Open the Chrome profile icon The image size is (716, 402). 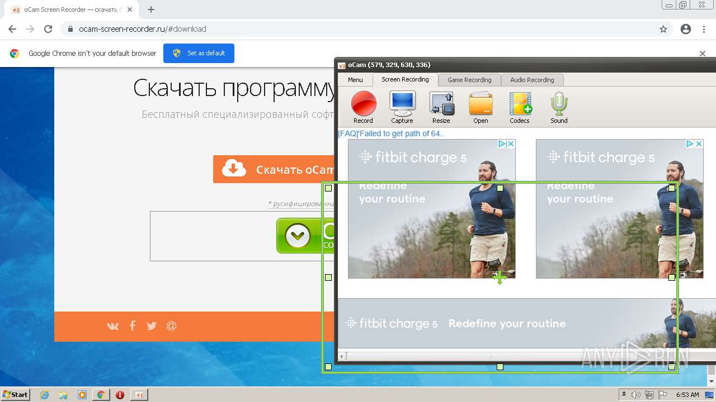pyautogui.click(x=686, y=29)
